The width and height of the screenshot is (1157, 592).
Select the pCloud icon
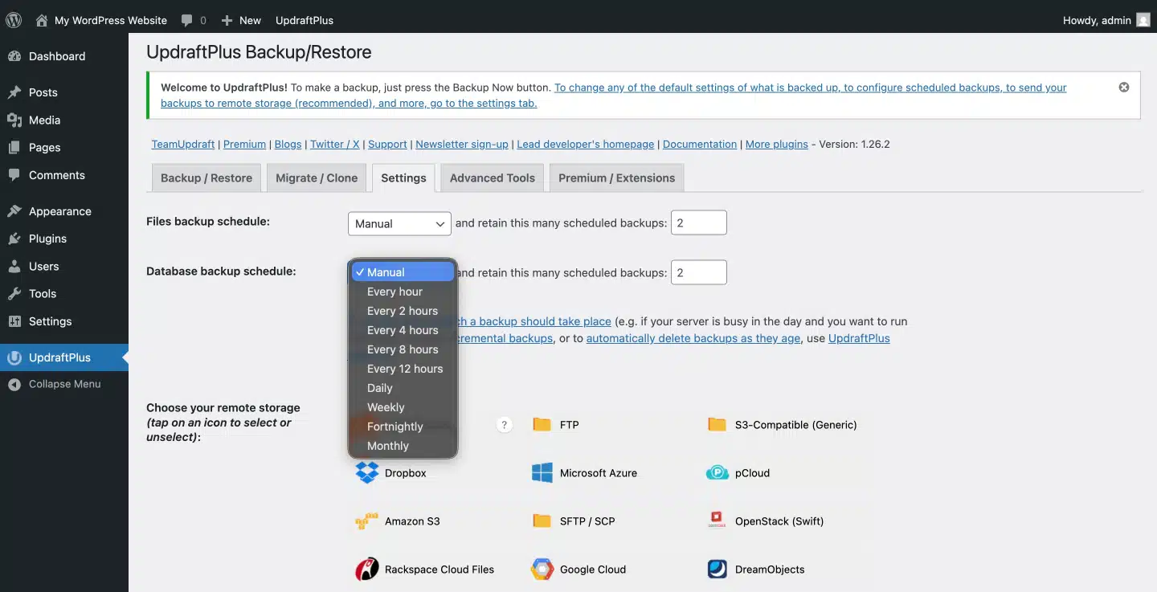[x=718, y=473]
